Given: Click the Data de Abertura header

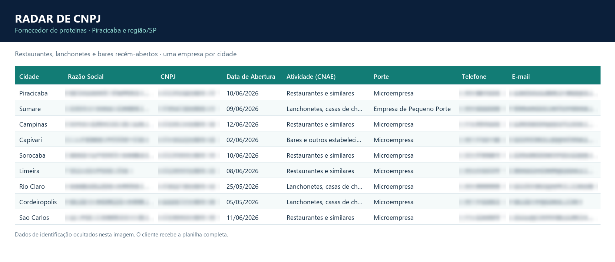Looking at the screenshot, I should [251, 77].
